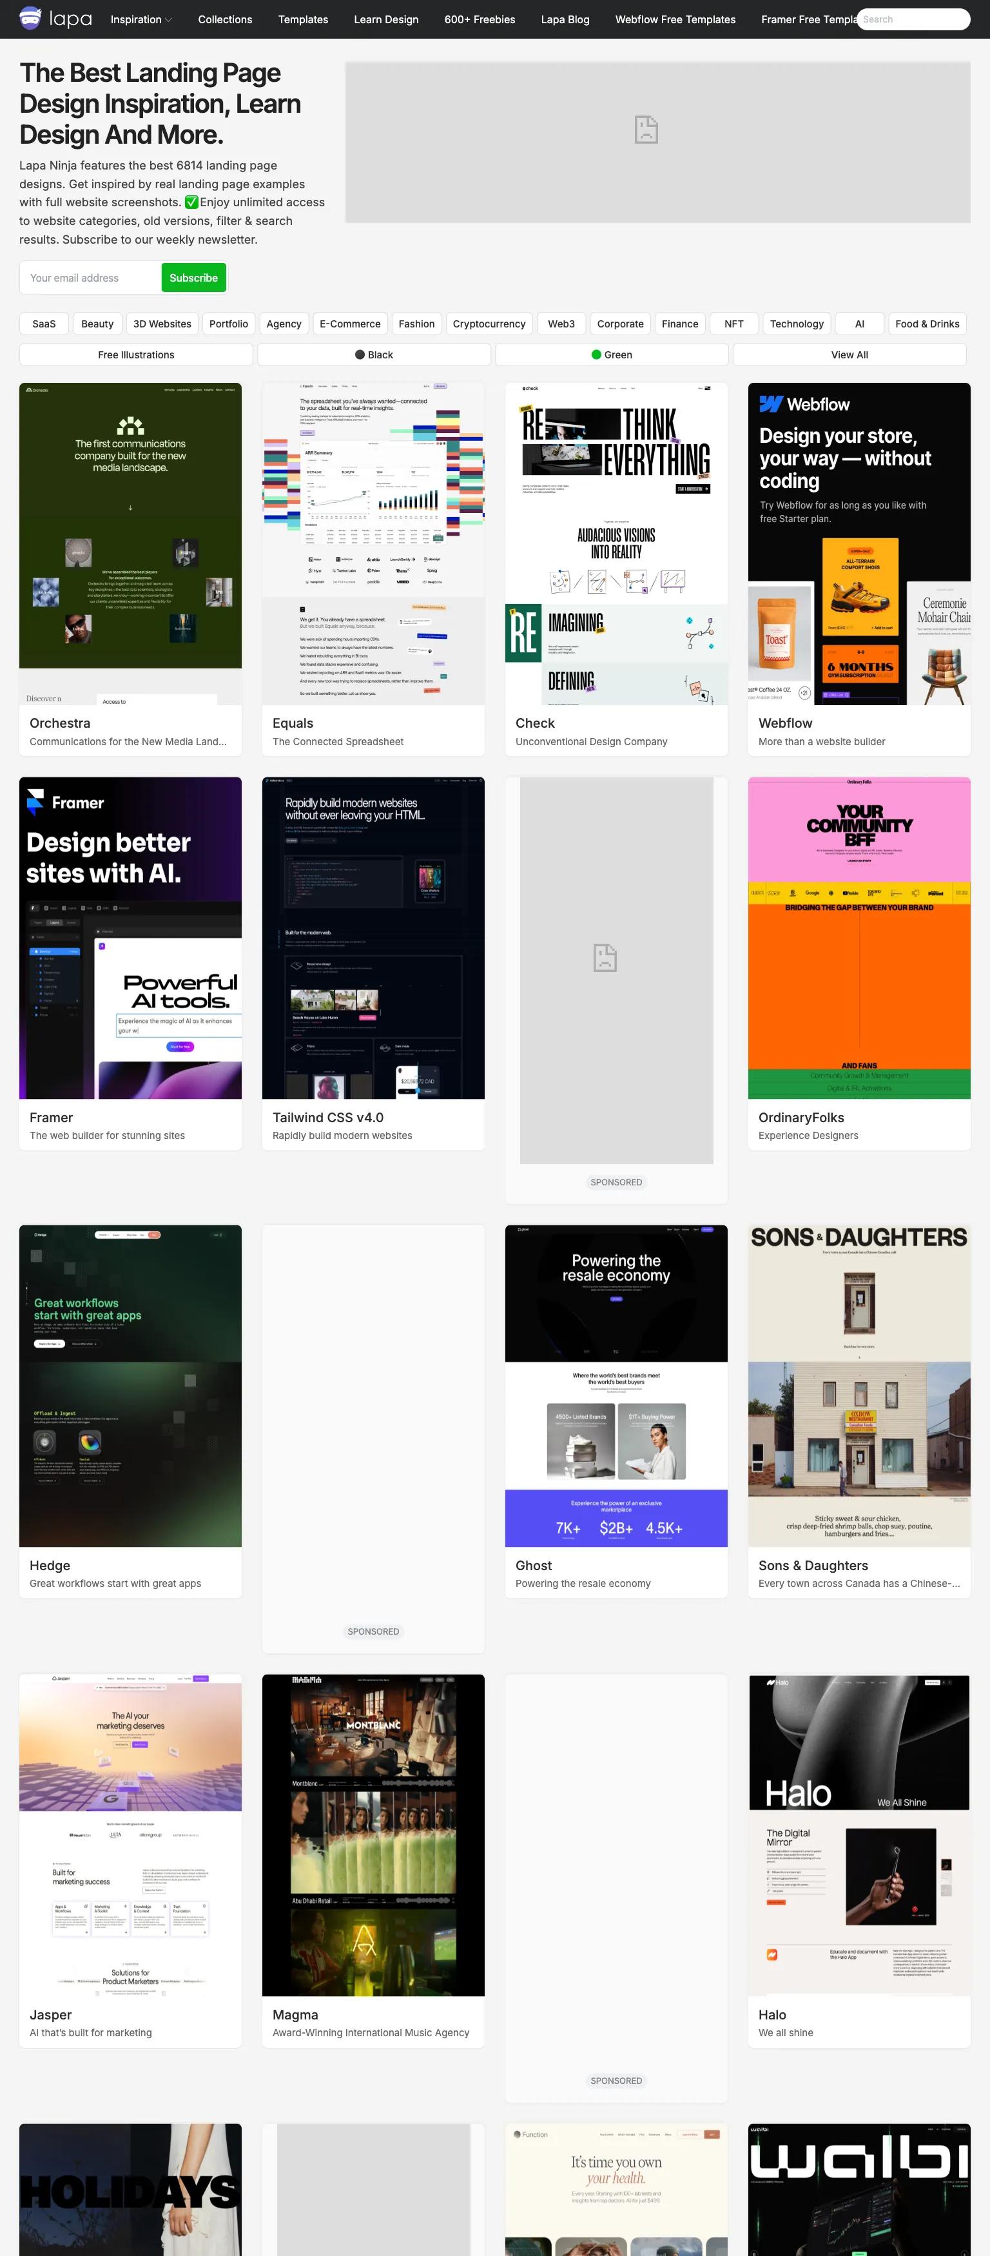Open the Collections menu item
The width and height of the screenshot is (990, 2256).
[225, 19]
